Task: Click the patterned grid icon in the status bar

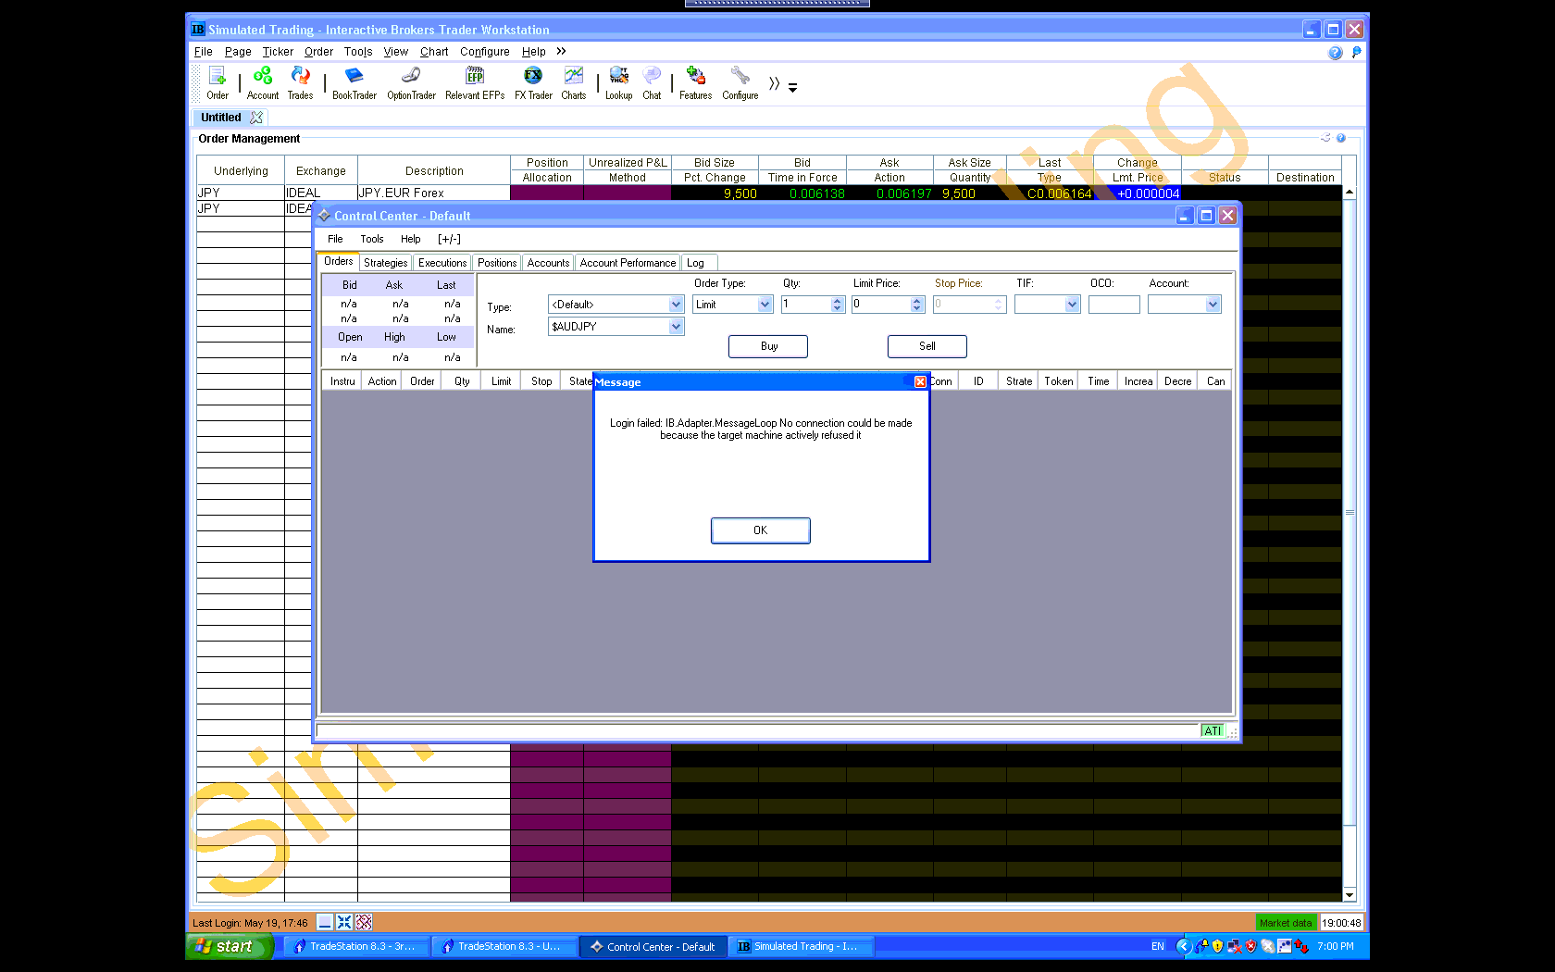Action: pyautogui.click(x=364, y=922)
